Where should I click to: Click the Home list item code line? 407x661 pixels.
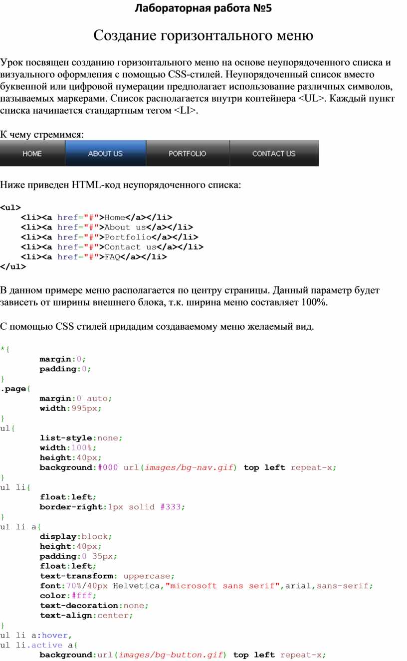click(96, 217)
